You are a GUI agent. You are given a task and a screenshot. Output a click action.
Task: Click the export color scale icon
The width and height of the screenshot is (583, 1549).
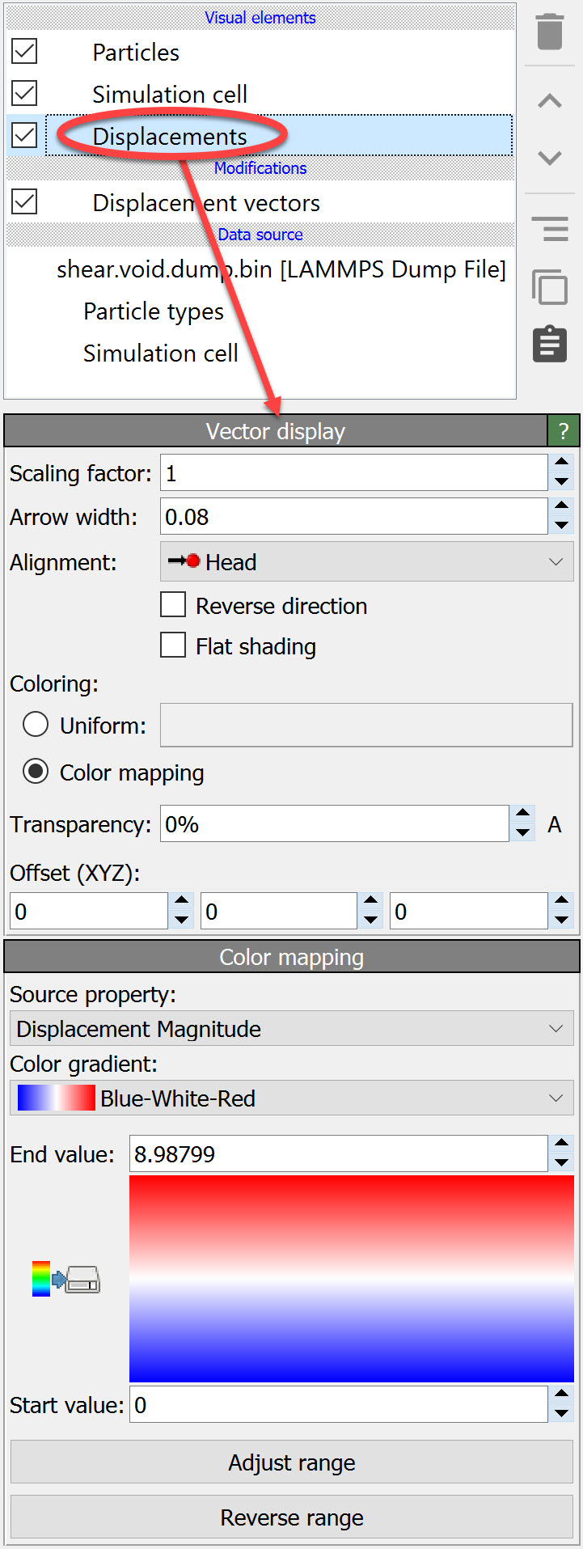pyautogui.click(x=66, y=1279)
